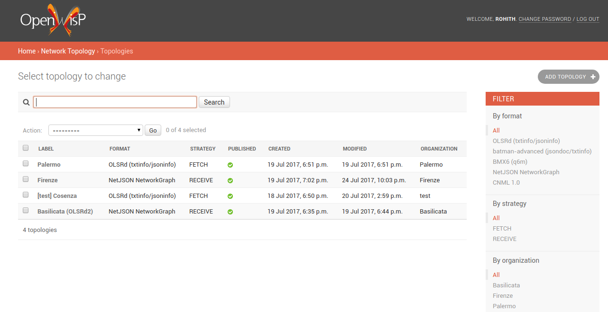Filter format by batman-advanced
This screenshot has width=608, height=312.
click(542, 152)
